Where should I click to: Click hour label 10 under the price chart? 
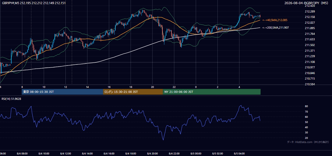pyautogui.click(x=44, y=87)
